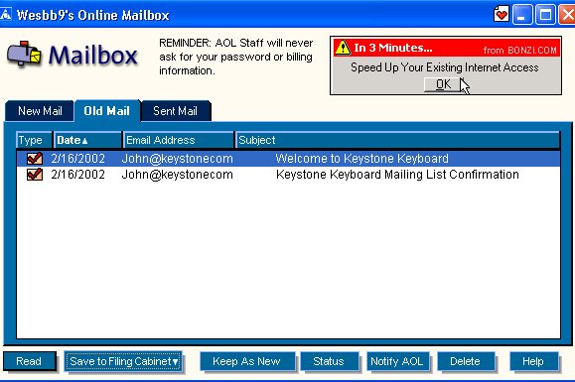The width and height of the screenshot is (575, 382).
Task: Sort mail by the Date column header
Action: [87, 140]
